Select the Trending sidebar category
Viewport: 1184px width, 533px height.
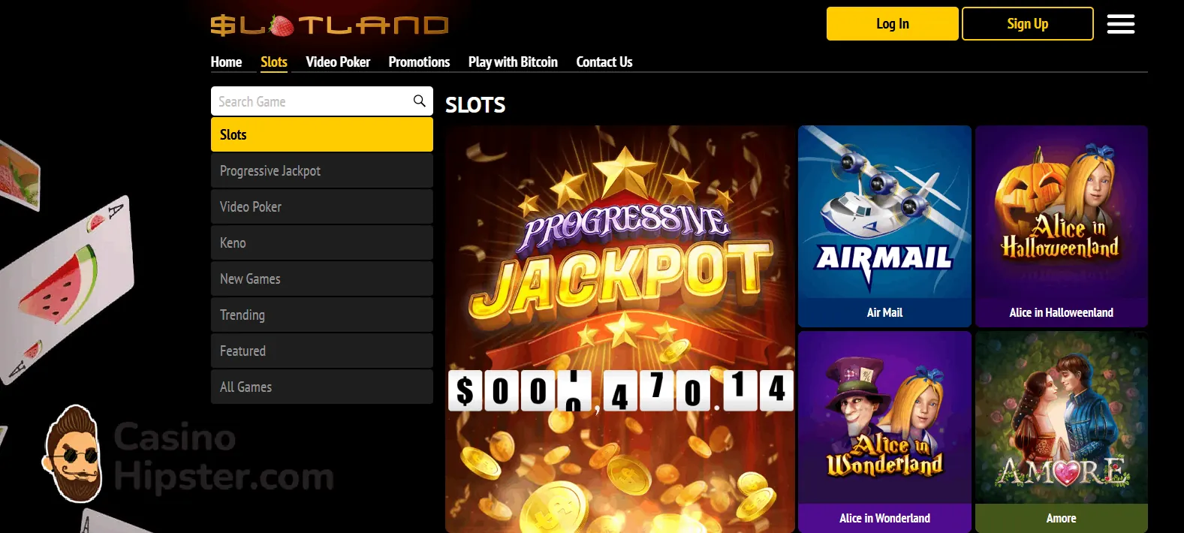(322, 315)
